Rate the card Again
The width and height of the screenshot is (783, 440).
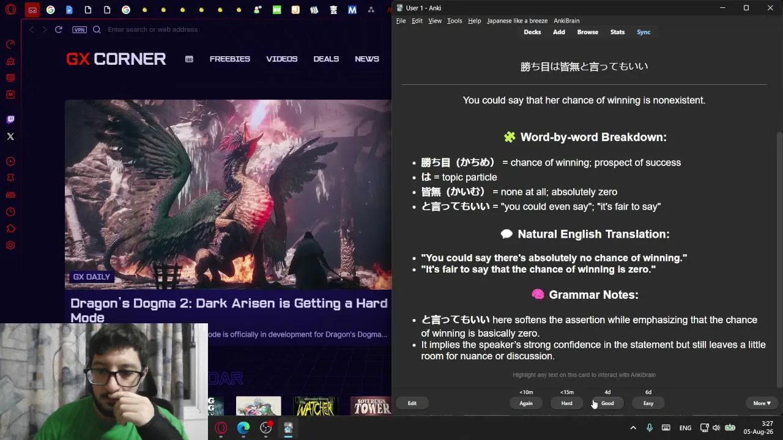526,403
